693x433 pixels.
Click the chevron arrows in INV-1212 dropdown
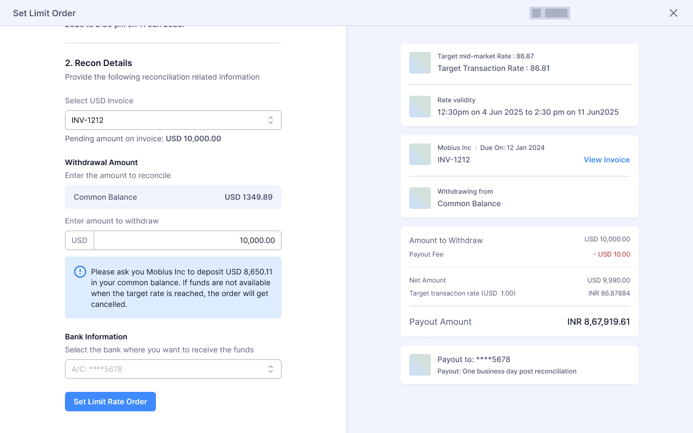(271, 120)
